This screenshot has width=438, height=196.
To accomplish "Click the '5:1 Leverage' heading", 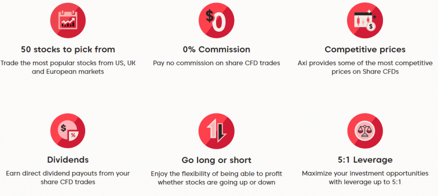I will 365,160.
